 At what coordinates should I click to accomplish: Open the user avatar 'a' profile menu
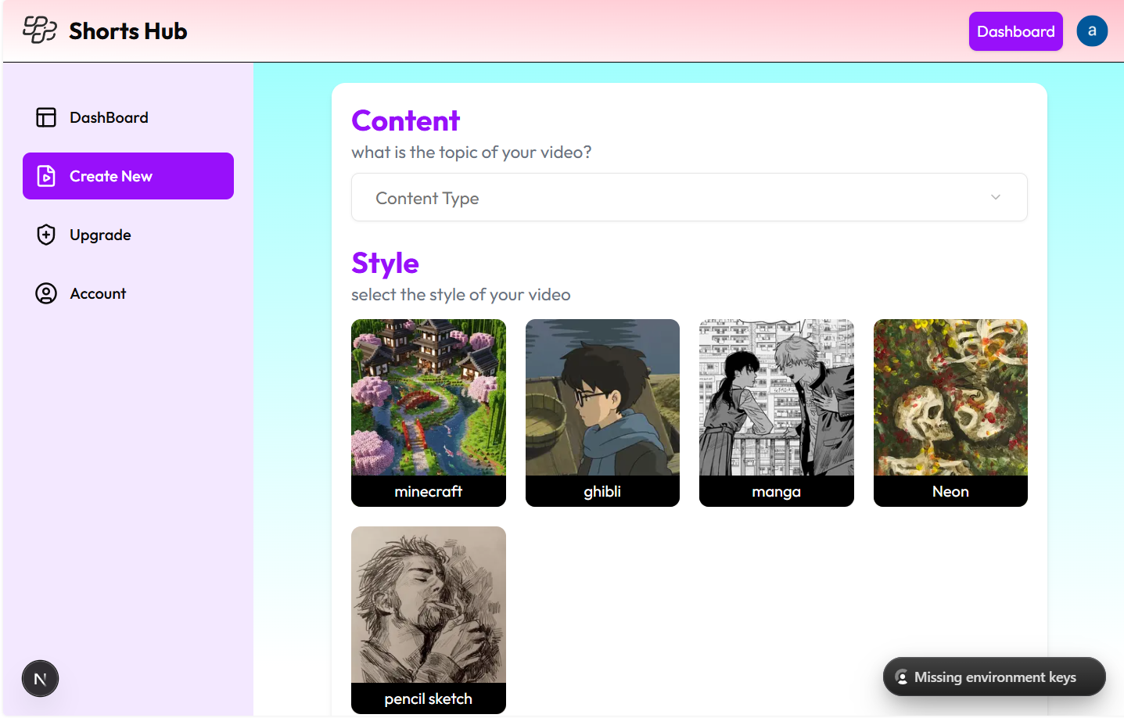(x=1092, y=31)
